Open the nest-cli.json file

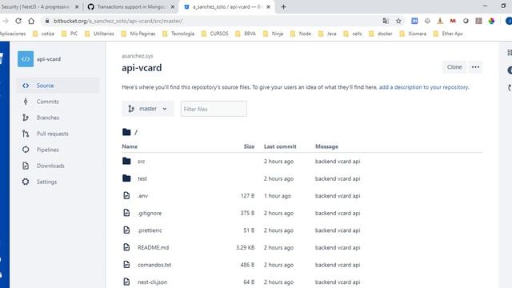(153, 282)
